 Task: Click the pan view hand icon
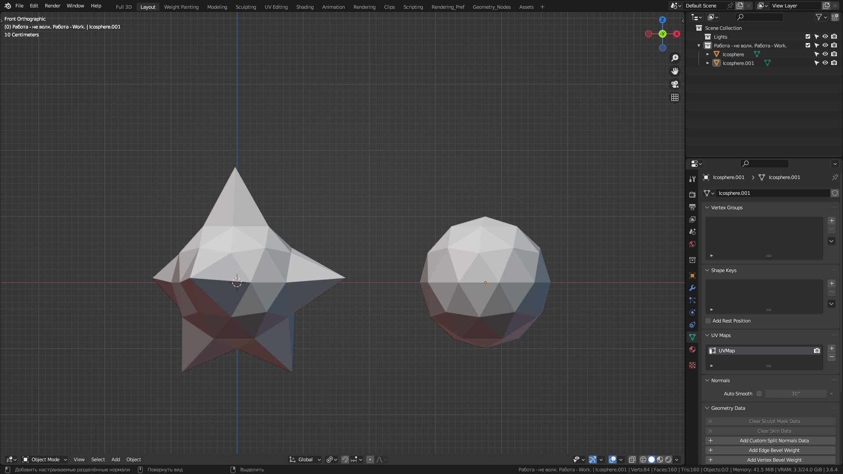[675, 71]
